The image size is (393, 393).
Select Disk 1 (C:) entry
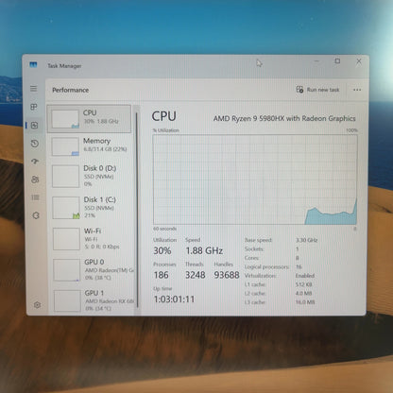point(92,207)
